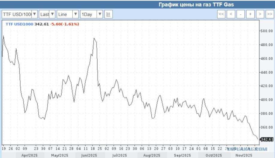Click the TTF USD1000 legend label
Screen dimensions: 275x158
tap(19, 24)
